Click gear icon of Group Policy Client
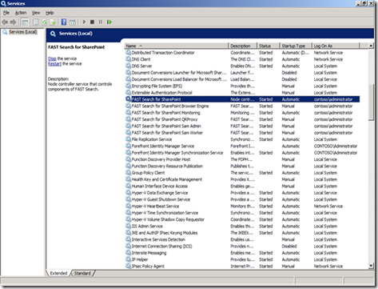Screen dimensions: 378x289 [x=128, y=172]
